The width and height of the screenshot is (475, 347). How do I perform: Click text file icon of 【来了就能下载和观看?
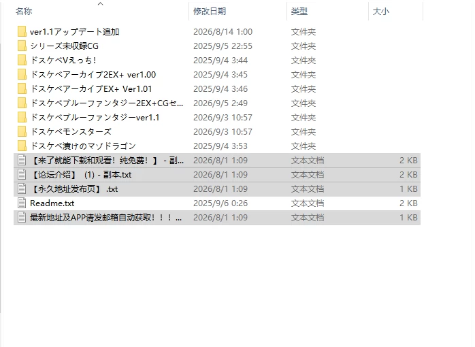click(22, 160)
